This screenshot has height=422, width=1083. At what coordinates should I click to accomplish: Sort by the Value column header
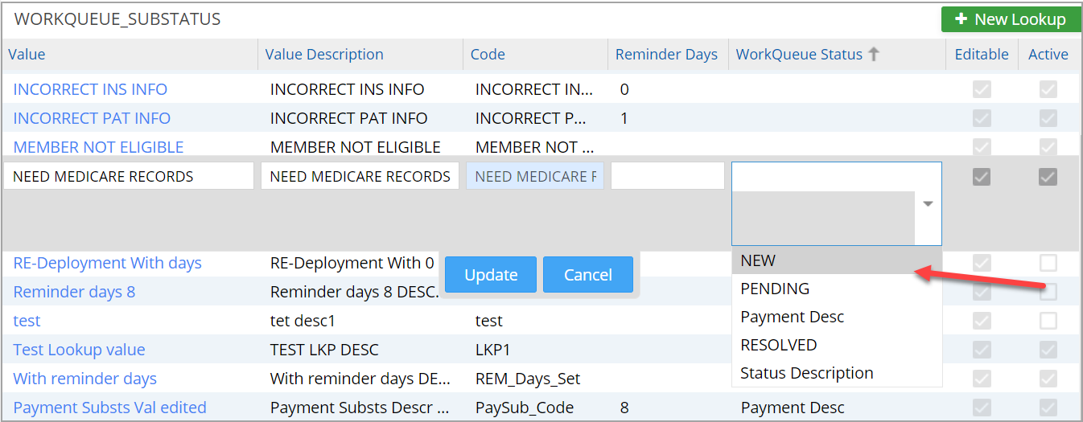point(27,55)
